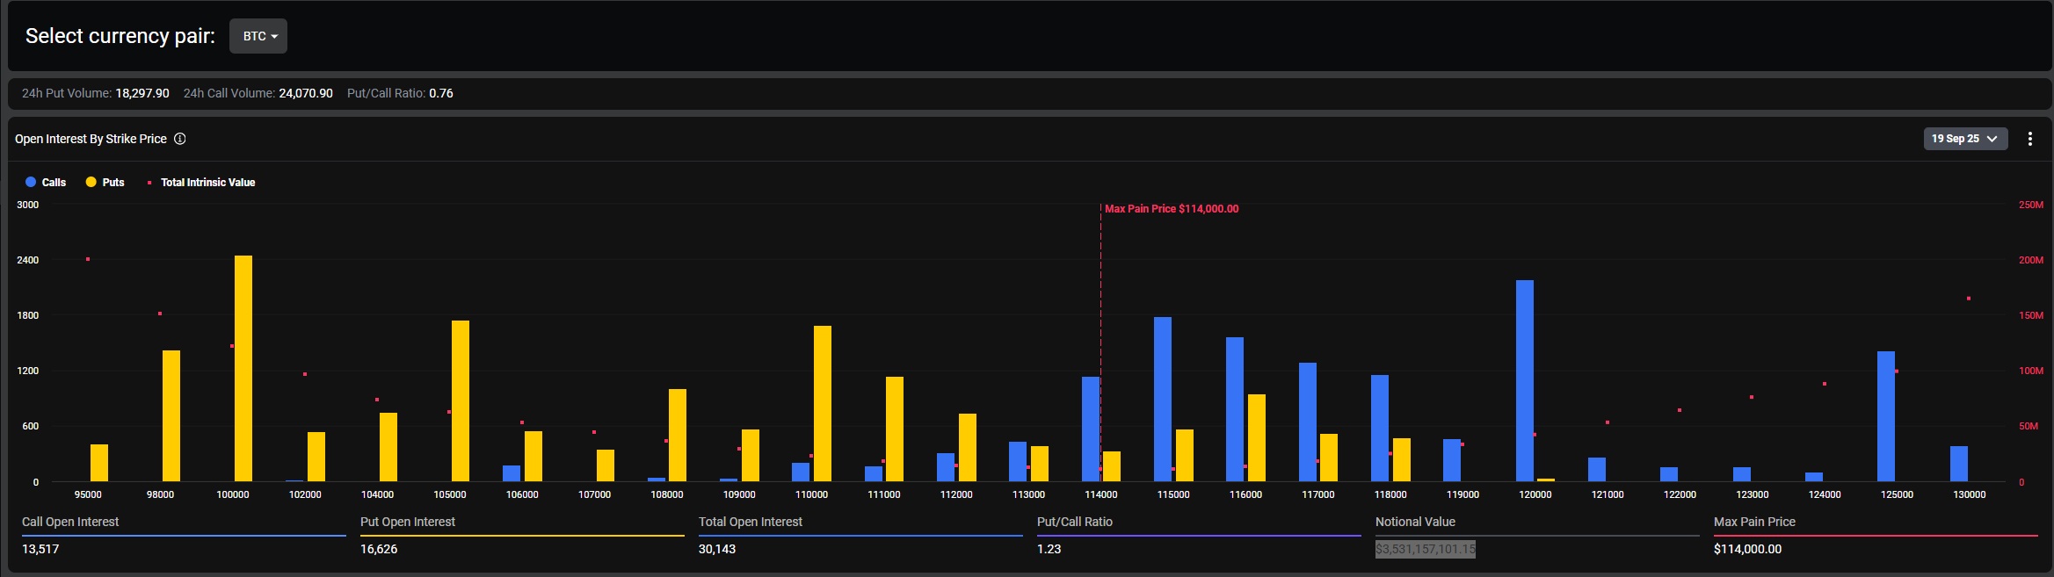Viewport: 2054px width, 577px height.
Task: Click the blue Calls bar at 120000
Action: 1524,380
